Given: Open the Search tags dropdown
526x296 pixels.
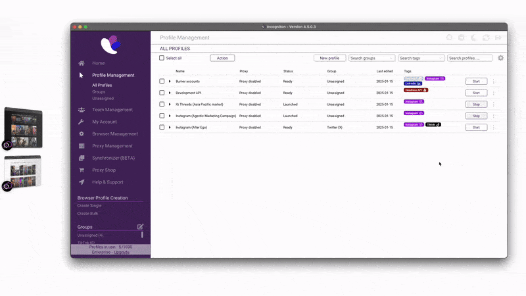Looking at the screenshot, I should coord(421,58).
